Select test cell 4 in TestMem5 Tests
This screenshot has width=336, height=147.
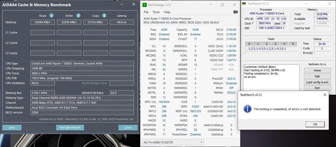[x=284, y=44]
